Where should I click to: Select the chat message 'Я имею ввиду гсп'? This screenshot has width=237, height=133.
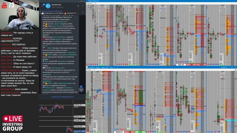click(22, 67)
